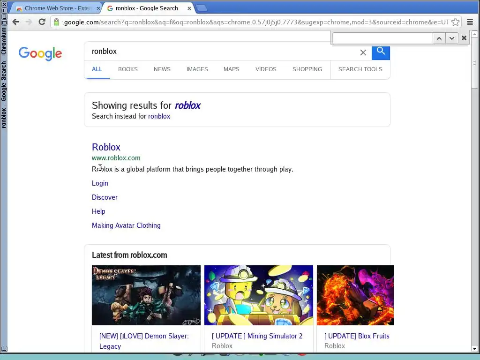The image size is (480, 360).
Task: Open the Help sitelink
Action: coord(98,211)
